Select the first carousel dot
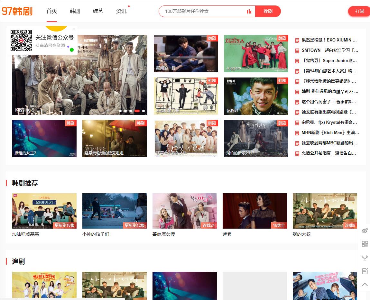 point(120,111)
